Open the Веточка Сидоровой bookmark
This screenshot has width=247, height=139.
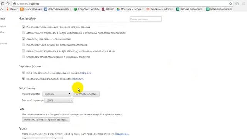point(189,9)
